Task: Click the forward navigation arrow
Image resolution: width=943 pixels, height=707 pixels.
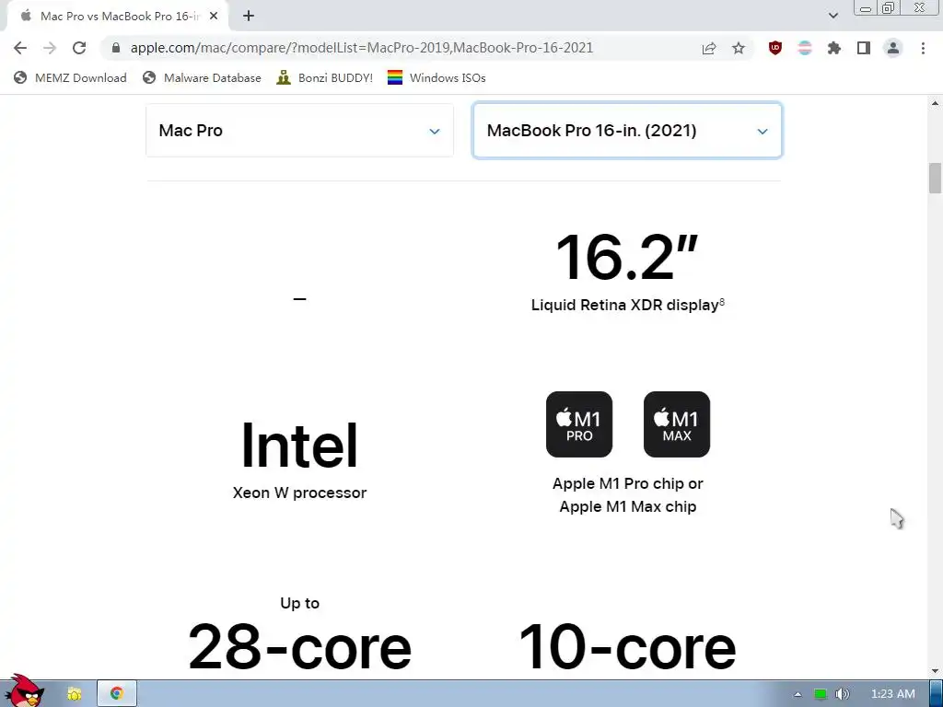Action: [x=50, y=48]
